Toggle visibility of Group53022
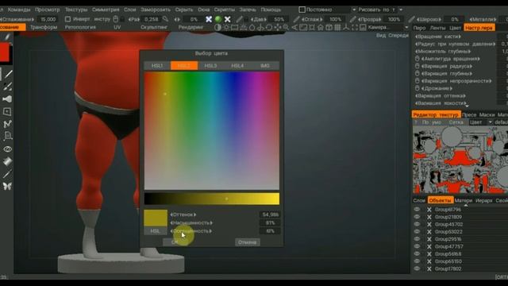508x286 pixels. pyautogui.click(x=417, y=232)
